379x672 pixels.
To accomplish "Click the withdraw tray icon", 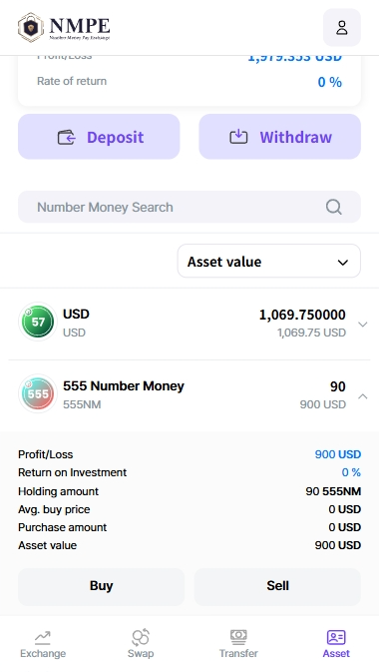I will (238, 137).
